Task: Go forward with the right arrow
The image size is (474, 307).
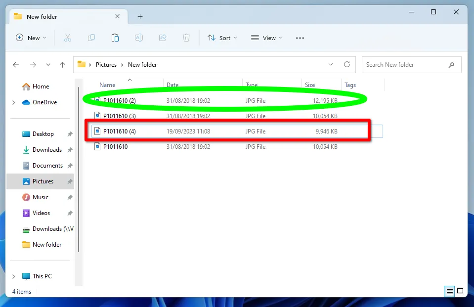Action: point(33,65)
